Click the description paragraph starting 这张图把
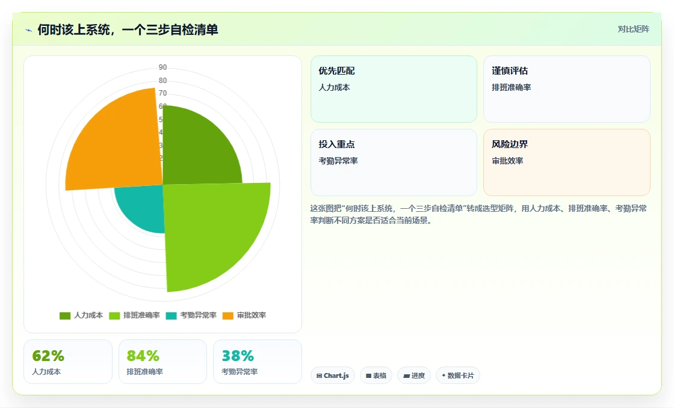Image resolution: width=674 pixels, height=408 pixels. tap(478, 215)
